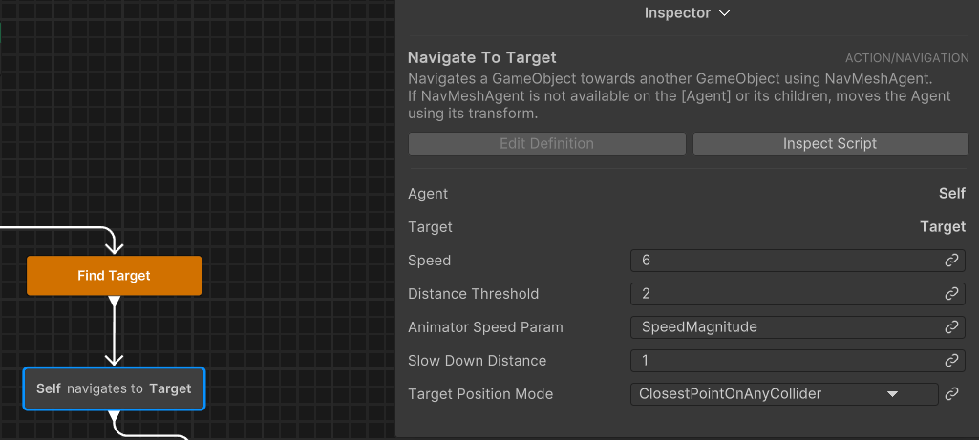Click the link icon beside Slow Down Distance
979x440 pixels.
[951, 361]
